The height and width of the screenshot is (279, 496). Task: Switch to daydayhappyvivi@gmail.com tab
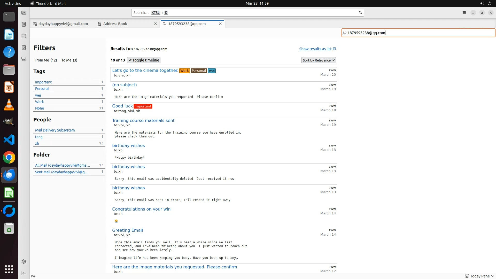point(63,24)
